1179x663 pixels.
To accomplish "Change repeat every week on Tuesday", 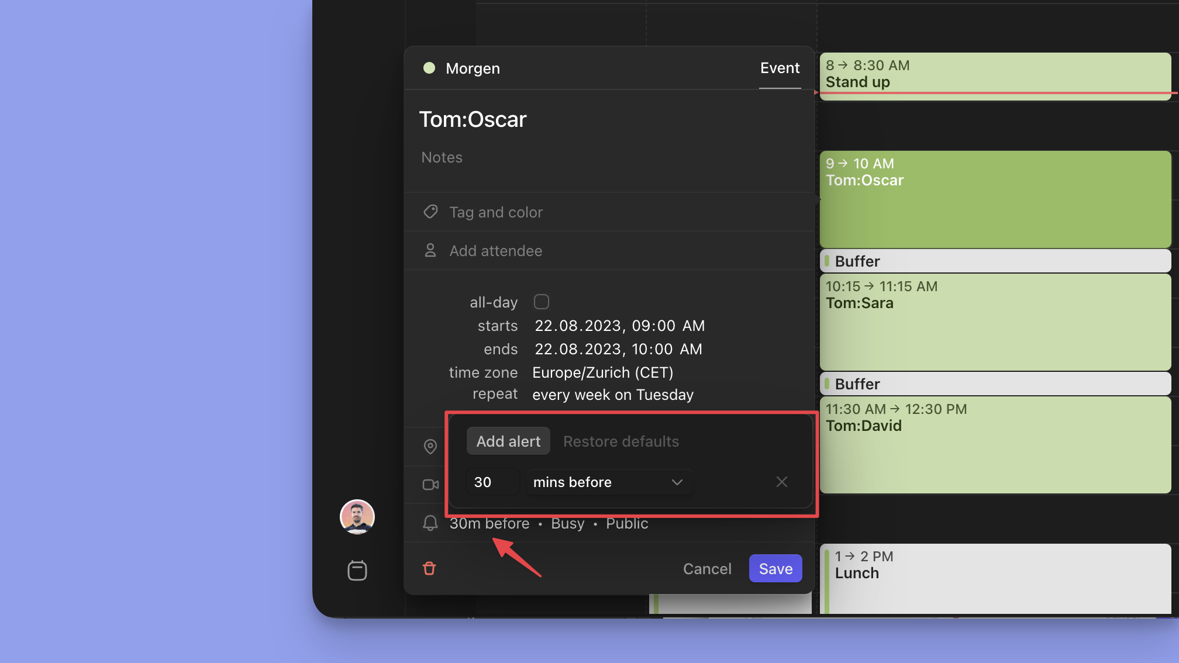I will tap(612, 395).
